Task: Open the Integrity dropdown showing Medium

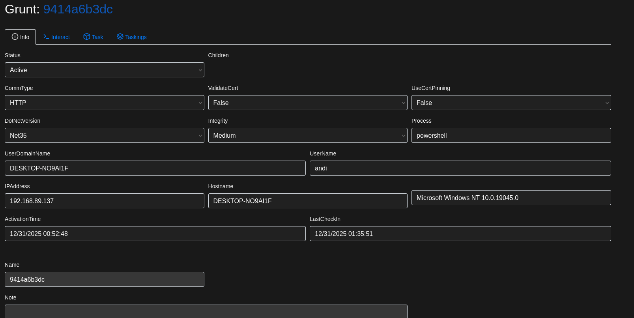Action: (307, 135)
